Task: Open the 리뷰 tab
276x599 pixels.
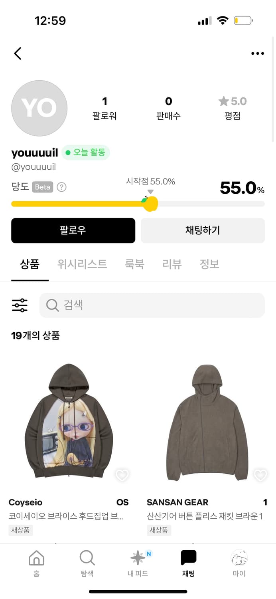Action: (172, 264)
